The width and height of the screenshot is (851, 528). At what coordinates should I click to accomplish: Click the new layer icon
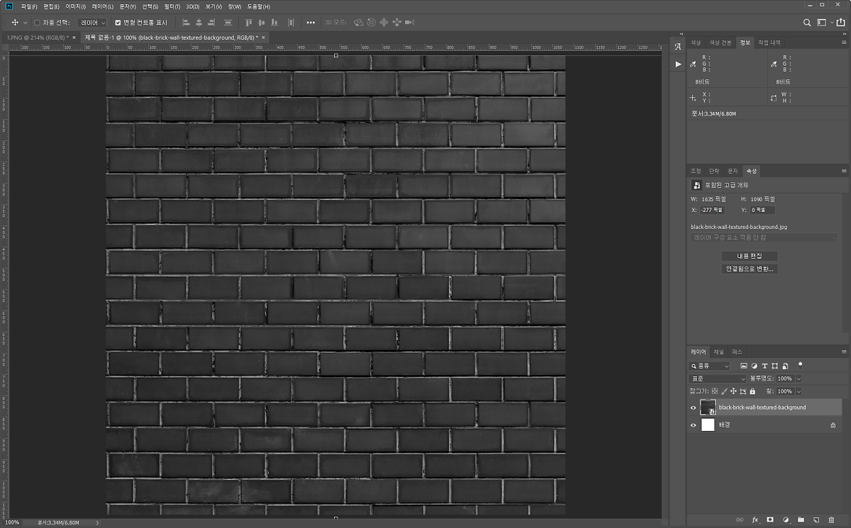pyautogui.click(x=816, y=520)
